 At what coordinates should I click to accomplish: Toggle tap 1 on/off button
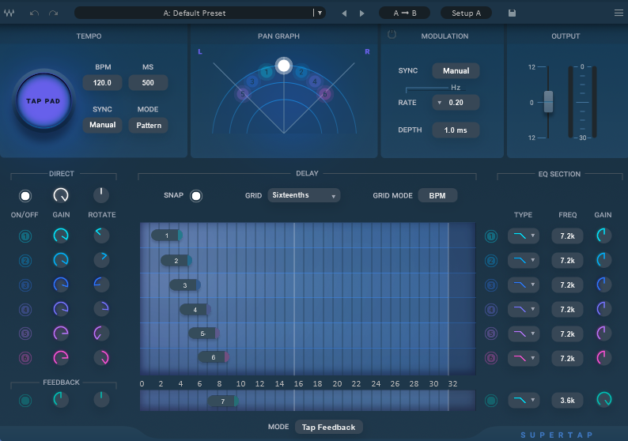[x=25, y=236]
